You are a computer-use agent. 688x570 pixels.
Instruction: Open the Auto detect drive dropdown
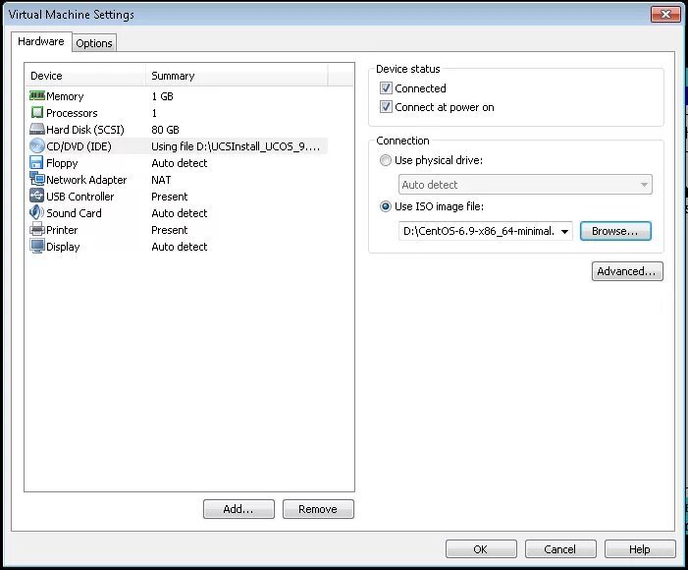pos(525,185)
